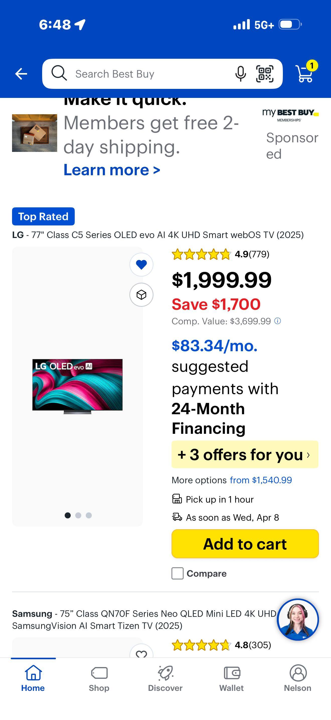Switch to the Shop tab
Screen dimensions: 331x720
[x=99, y=678]
